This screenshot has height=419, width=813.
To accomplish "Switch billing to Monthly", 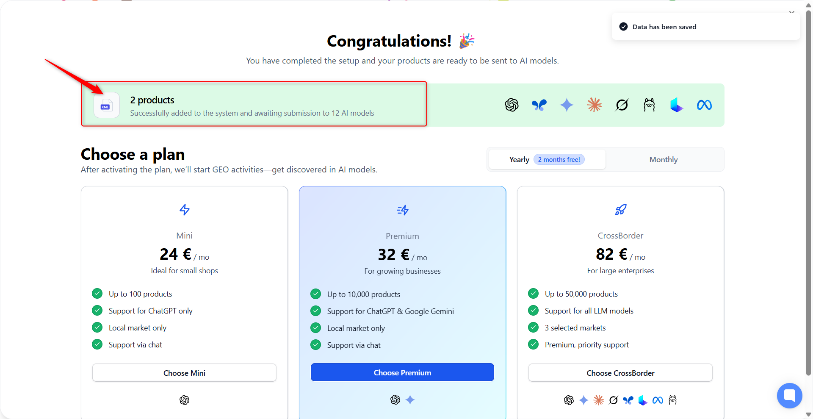I will point(663,160).
